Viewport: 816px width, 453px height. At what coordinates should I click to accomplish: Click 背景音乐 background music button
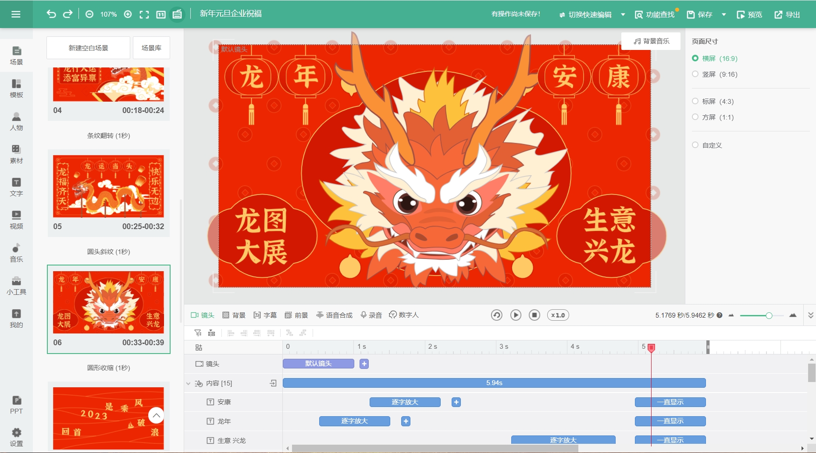[x=651, y=41]
